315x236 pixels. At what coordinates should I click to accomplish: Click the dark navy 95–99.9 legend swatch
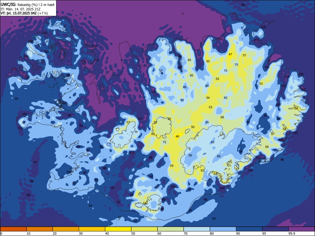coord(275,229)
